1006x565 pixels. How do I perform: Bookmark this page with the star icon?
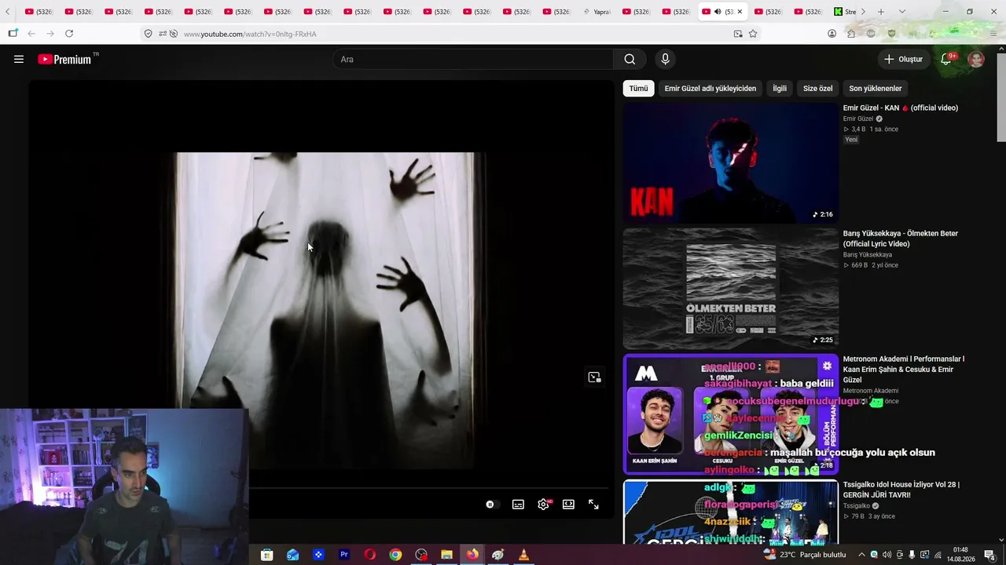(x=753, y=34)
